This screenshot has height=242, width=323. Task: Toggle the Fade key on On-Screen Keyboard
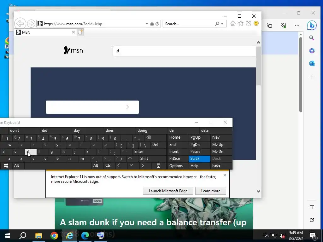click(221, 166)
